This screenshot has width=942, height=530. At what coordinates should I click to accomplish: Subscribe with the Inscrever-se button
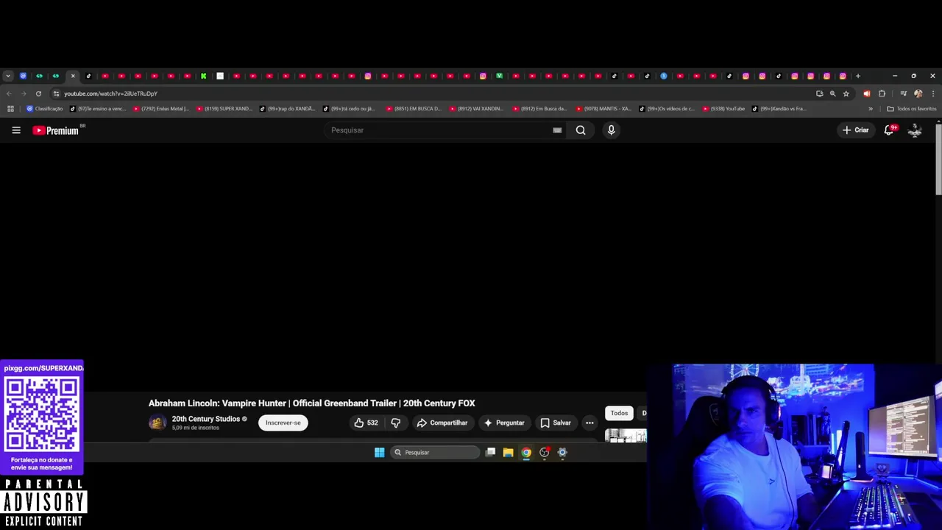pyautogui.click(x=283, y=423)
